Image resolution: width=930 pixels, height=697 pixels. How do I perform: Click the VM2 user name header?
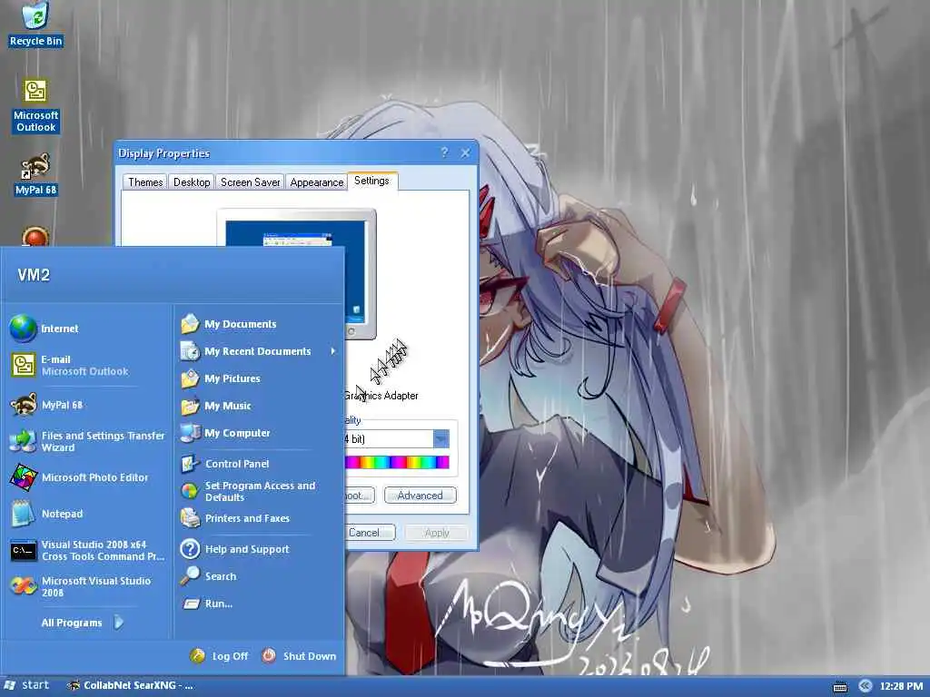pyautogui.click(x=34, y=275)
